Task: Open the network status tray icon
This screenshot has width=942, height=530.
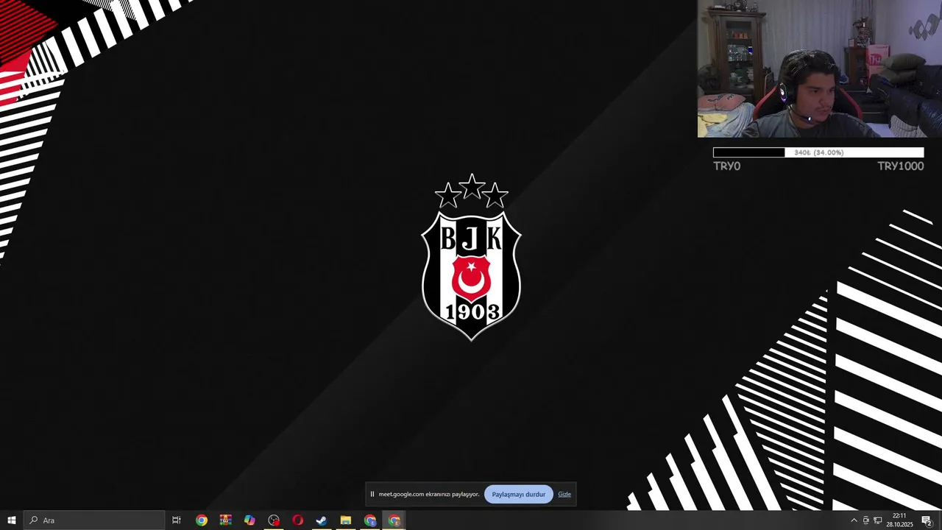Action: click(x=878, y=520)
